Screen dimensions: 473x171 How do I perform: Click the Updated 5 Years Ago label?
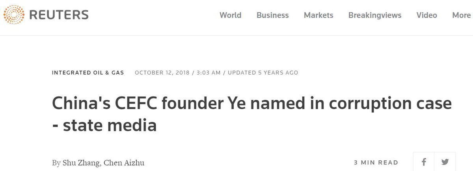click(x=263, y=73)
